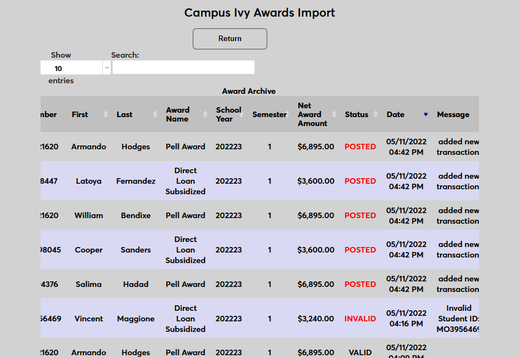Open the Show entries dropdown

click(x=76, y=68)
